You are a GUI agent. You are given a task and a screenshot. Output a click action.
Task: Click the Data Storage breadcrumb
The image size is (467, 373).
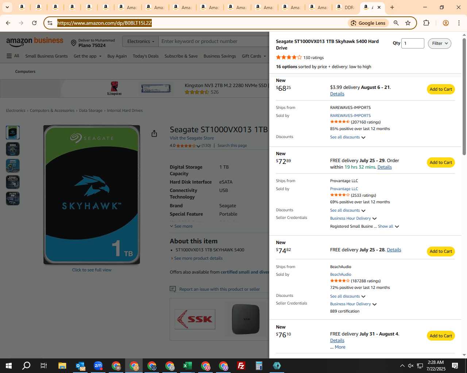tap(90, 110)
